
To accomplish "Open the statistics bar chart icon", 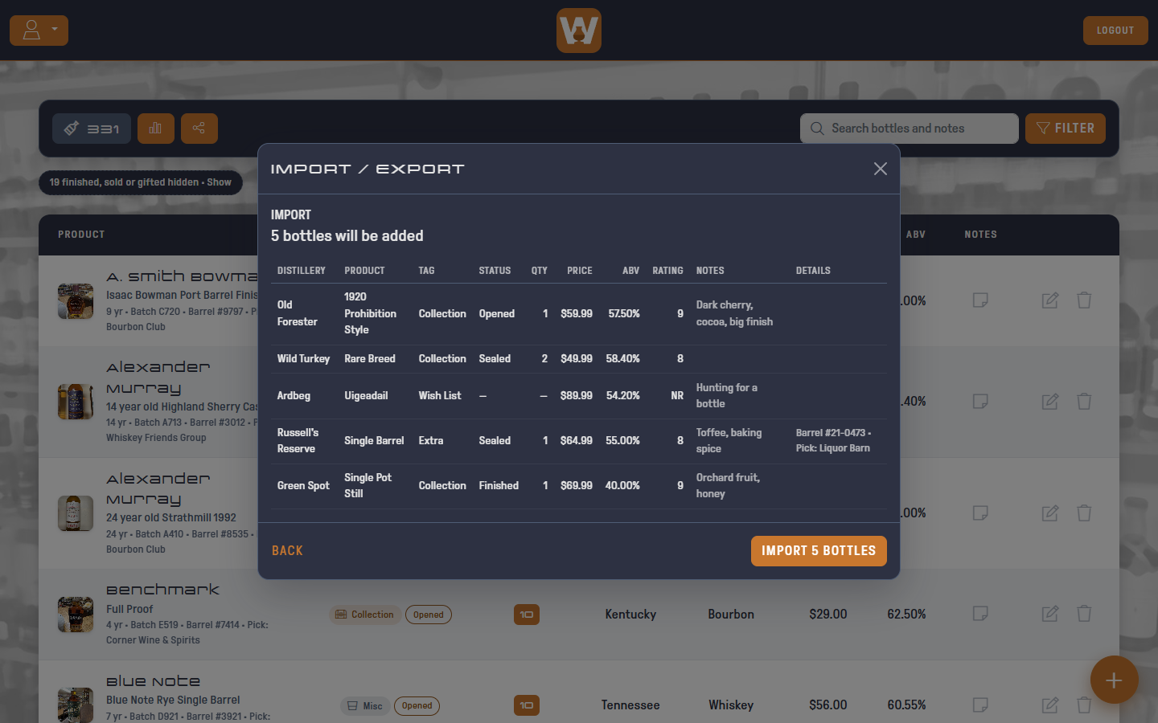I will [x=156, y=129].
